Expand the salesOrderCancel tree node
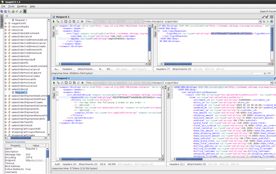The width and height of the screenshot is (276, 174). coord(6,36)
